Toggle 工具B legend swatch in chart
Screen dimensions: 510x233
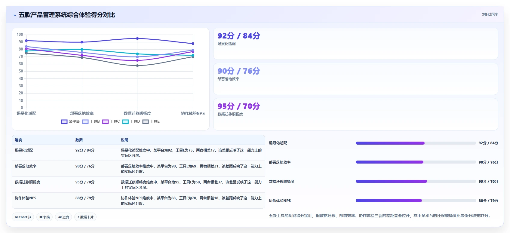tap(85, 121)
